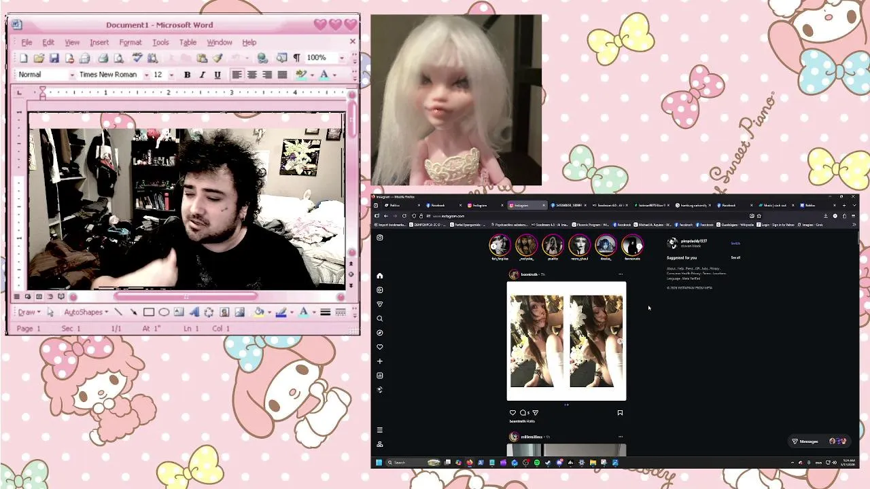This screenshot has height=489, width=870.
Task: Apply highlight color with the highlighter button
Action: (302, 75)
